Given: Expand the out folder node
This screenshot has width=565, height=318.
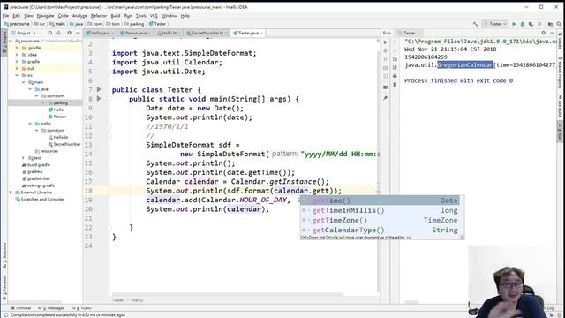Looking at the screenshot, I should tap(16, 69).
